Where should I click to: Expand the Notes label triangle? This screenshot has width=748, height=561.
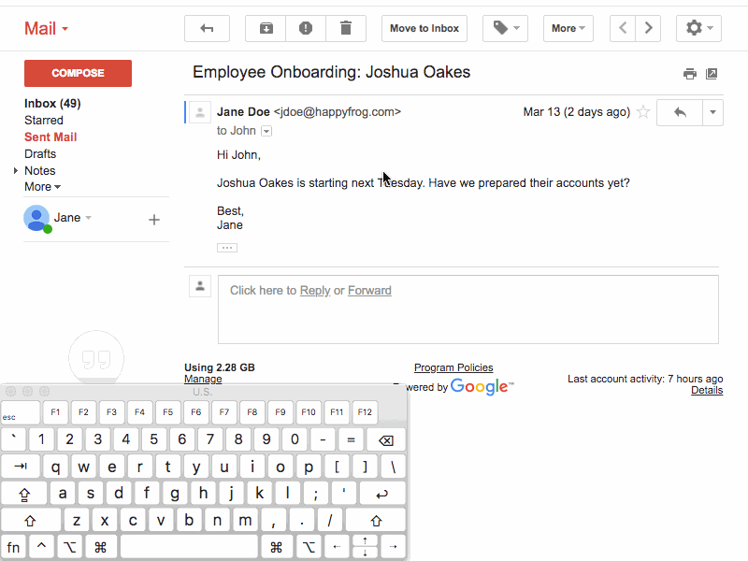(16, 170)
